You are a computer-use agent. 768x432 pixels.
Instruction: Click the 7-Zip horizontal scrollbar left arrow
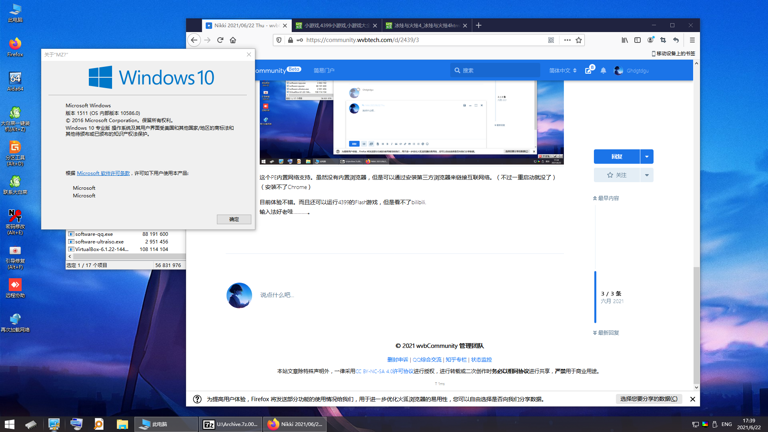[x=70, y=257]
